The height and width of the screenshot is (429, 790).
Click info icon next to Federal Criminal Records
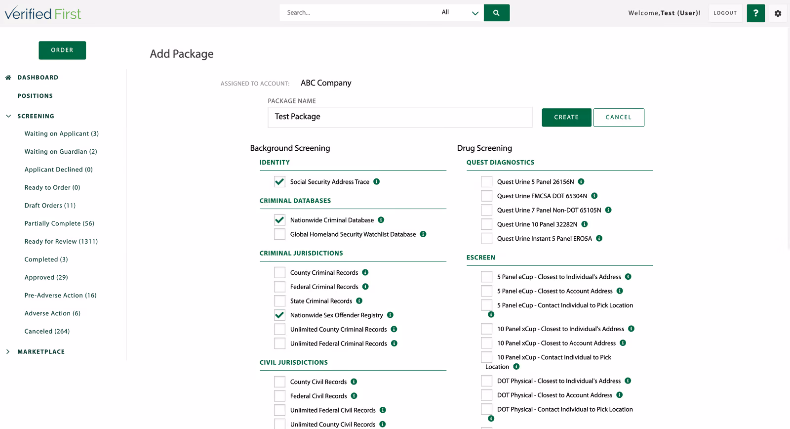[x=365, y=287]
